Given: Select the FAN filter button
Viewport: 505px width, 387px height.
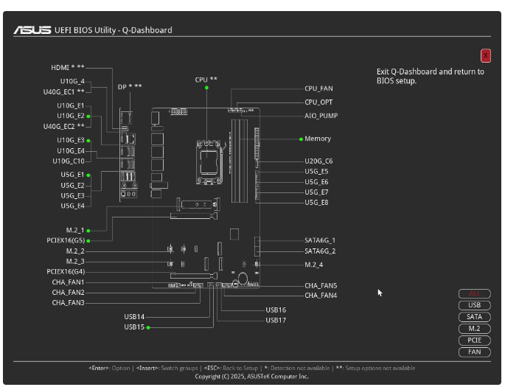Looking at the screenshot, I should point(474,352).
